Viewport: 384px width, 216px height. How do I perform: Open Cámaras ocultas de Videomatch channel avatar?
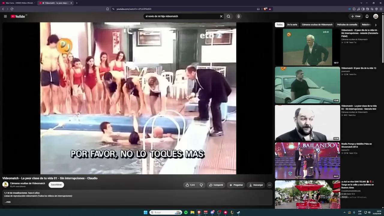pos(5,184)
